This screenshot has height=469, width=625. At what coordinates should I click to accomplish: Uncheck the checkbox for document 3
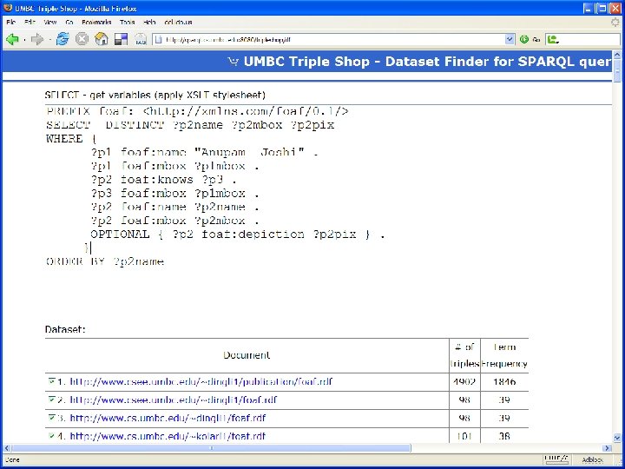[51, 418]
